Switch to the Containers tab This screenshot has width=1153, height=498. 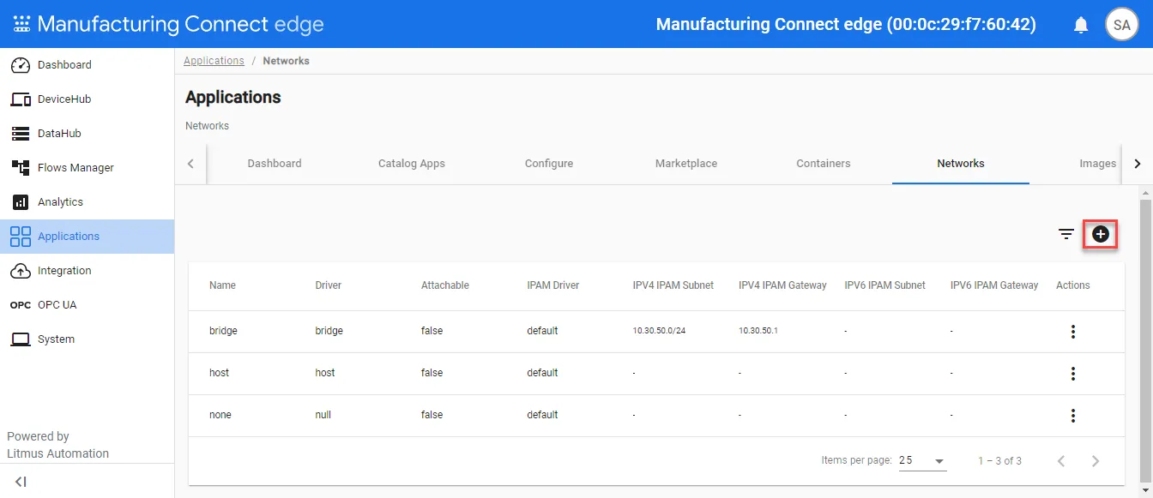pos(824,164)
